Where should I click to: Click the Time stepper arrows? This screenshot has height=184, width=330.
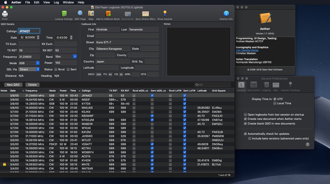coord(71,38)
